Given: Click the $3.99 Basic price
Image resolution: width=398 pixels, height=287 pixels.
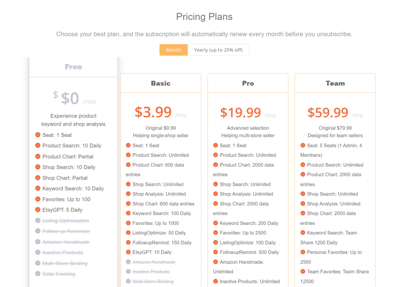Looking at the screenshot, I should [153, 112].
